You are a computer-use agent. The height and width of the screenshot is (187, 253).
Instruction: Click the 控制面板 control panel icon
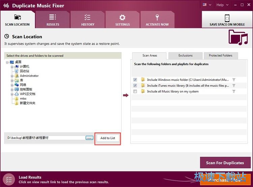(x=17, y=89)
